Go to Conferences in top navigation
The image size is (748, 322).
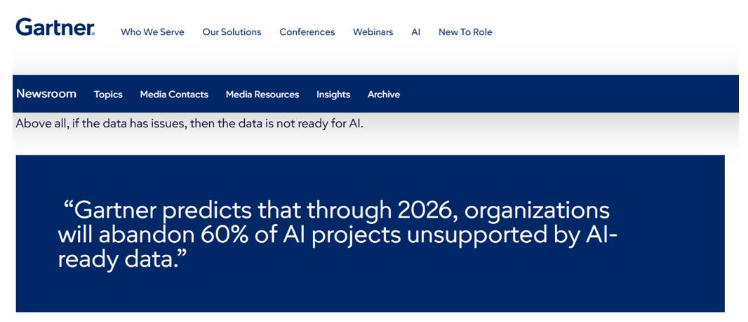[x=307, y=32]
